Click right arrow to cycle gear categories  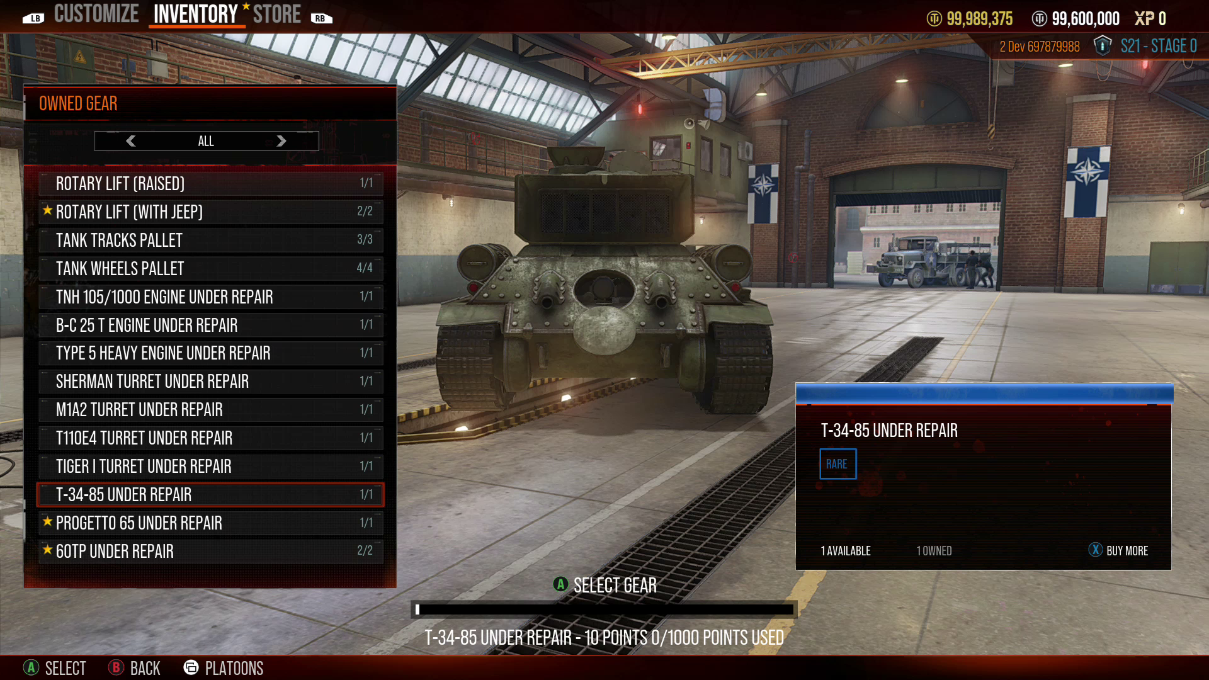point(281,141)
